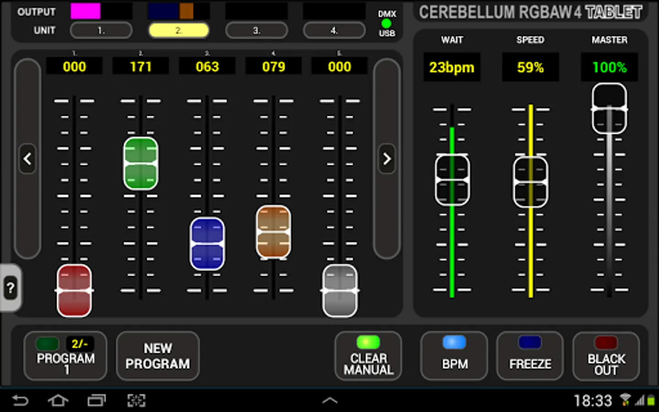The width and height of the screenshot is (659, 412).
Task: Click the 100% master value display
Action: (609, 67)
